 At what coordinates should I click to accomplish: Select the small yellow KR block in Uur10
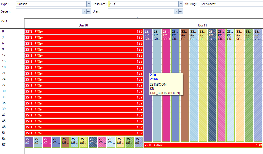pos(84,142)
